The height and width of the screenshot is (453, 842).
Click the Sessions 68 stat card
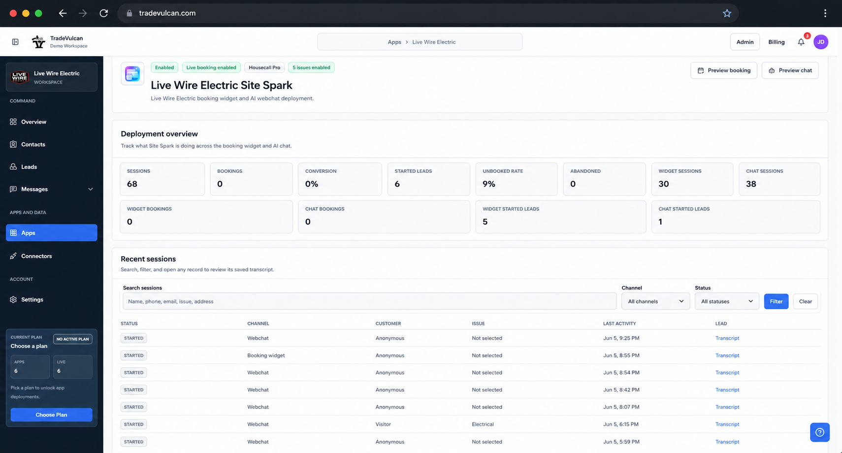tap(162, 179)
